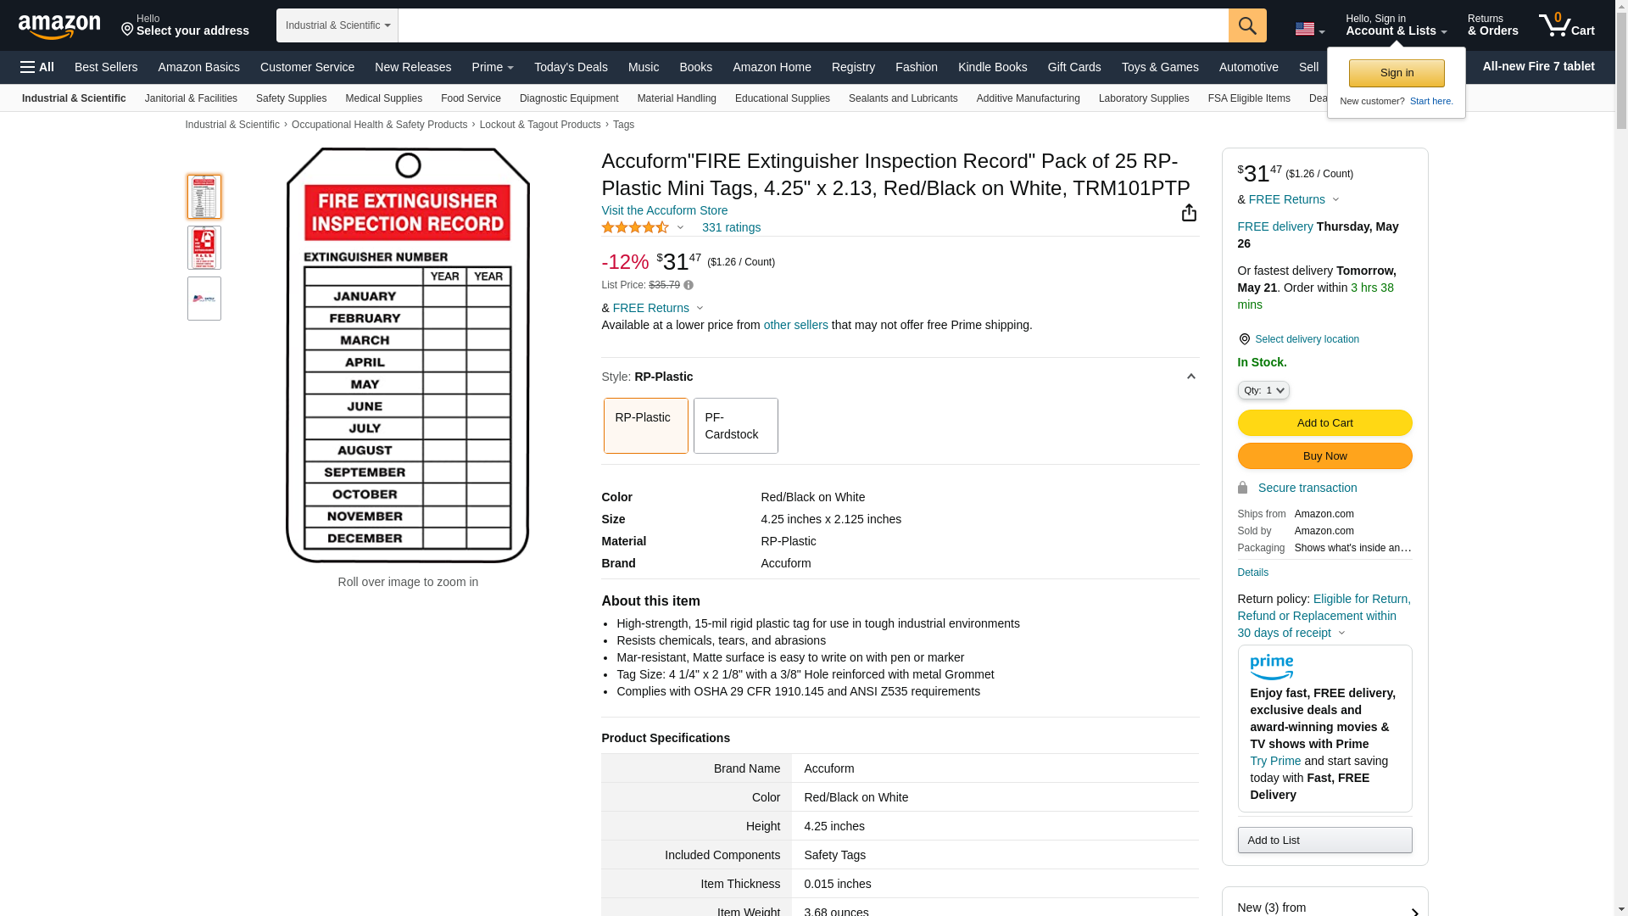Open the 331 ratings link
The width and height of the screenshot is (1628, 916).
(x=730, y=227)
